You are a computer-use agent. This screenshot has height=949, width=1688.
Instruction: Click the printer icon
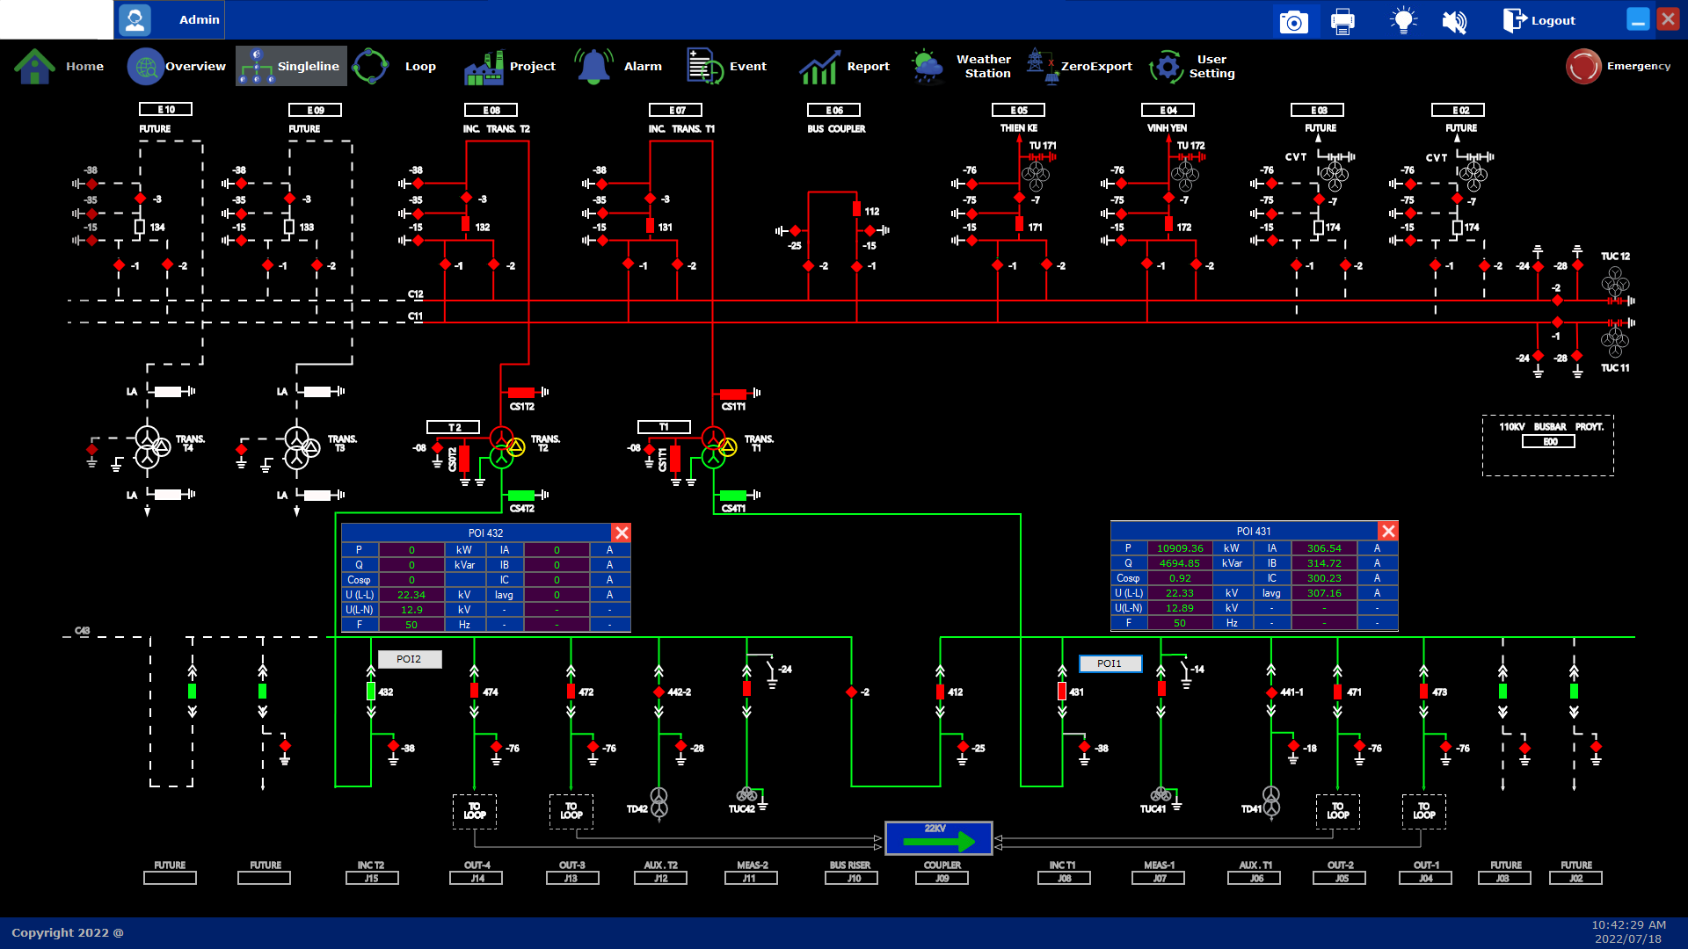click(x=1342, y=21)
